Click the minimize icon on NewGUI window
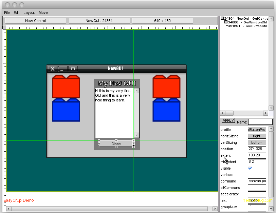This screenshot has height=213, width=276. pos(62,69)
